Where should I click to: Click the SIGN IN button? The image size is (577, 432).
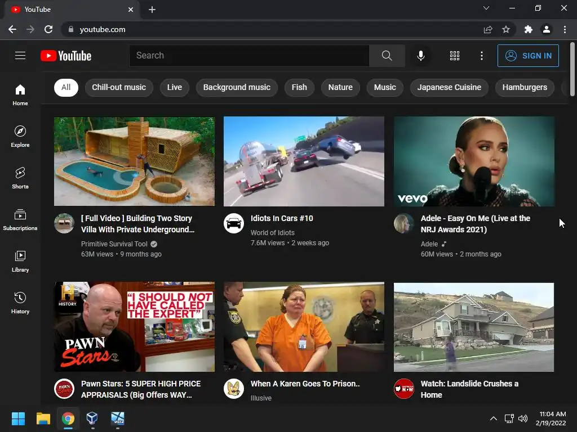click(528, 56)
